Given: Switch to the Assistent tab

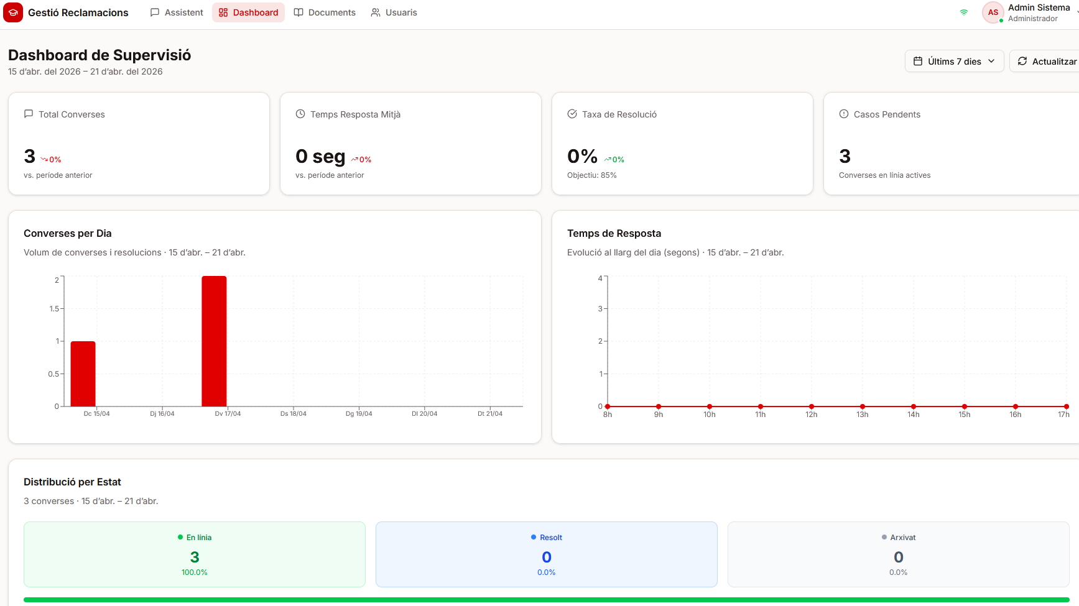Looking at the screenshot, I should 183,12.
